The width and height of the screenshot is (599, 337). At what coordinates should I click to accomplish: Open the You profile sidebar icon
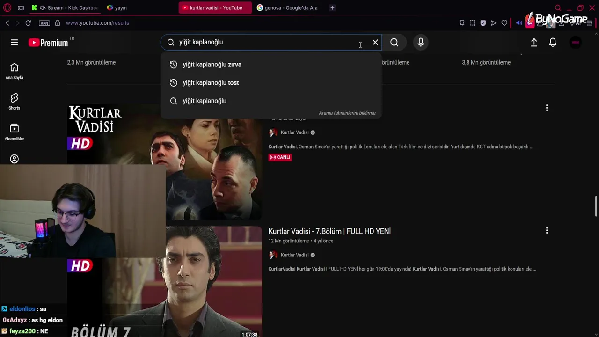pos(15,159)
